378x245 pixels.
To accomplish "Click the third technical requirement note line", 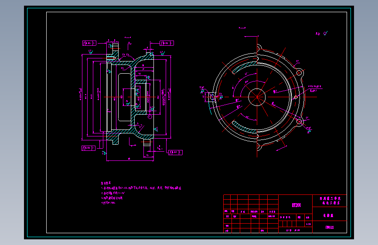I will (112, 198).
